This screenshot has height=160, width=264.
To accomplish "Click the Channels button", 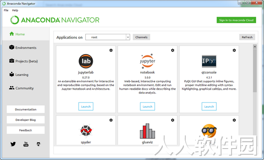I will (141, 37).
